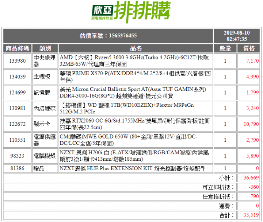Click the 運費 label

226,206
